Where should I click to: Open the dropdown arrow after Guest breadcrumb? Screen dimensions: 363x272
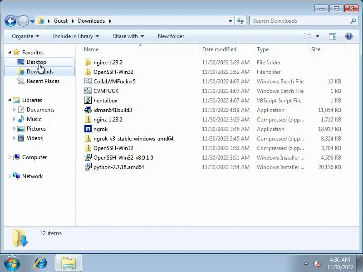click(73, 21)
